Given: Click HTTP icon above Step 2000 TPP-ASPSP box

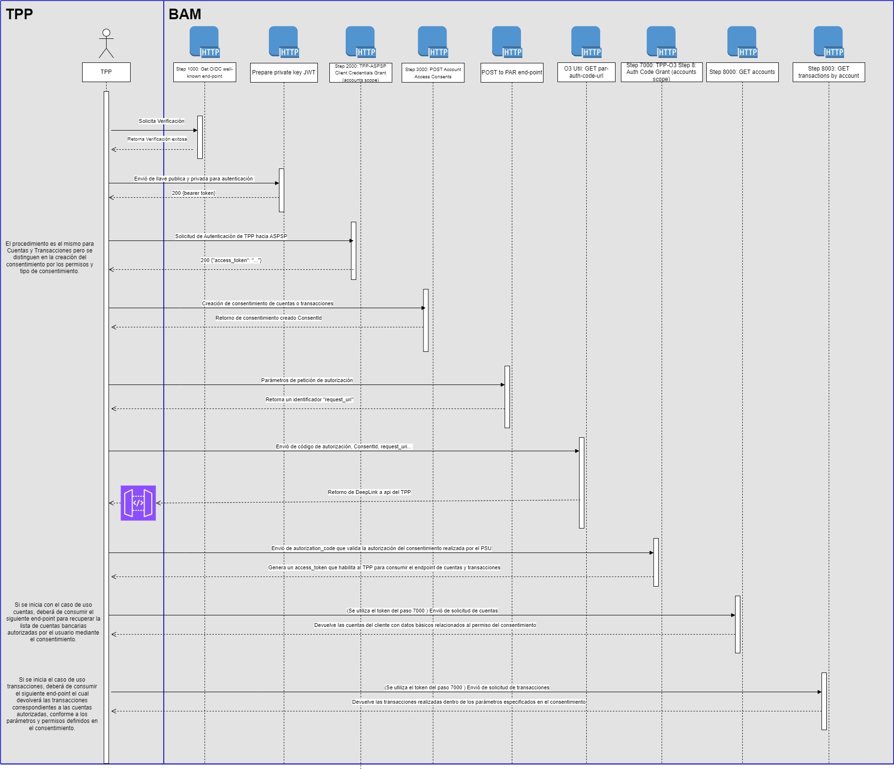Looking at the screenshot, I should [x=361, y=42].
